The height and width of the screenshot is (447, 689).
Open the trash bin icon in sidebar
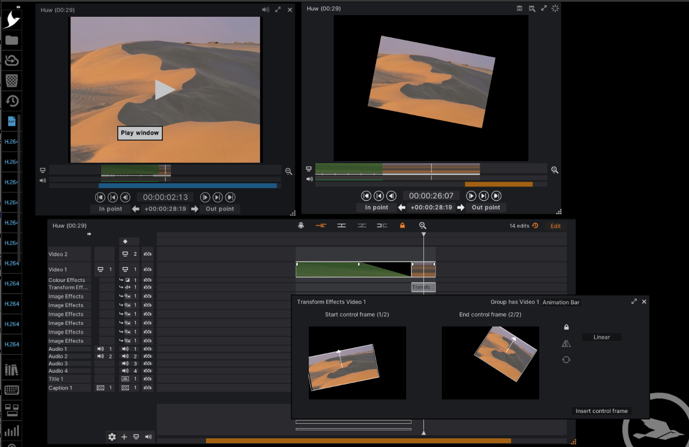12,81
